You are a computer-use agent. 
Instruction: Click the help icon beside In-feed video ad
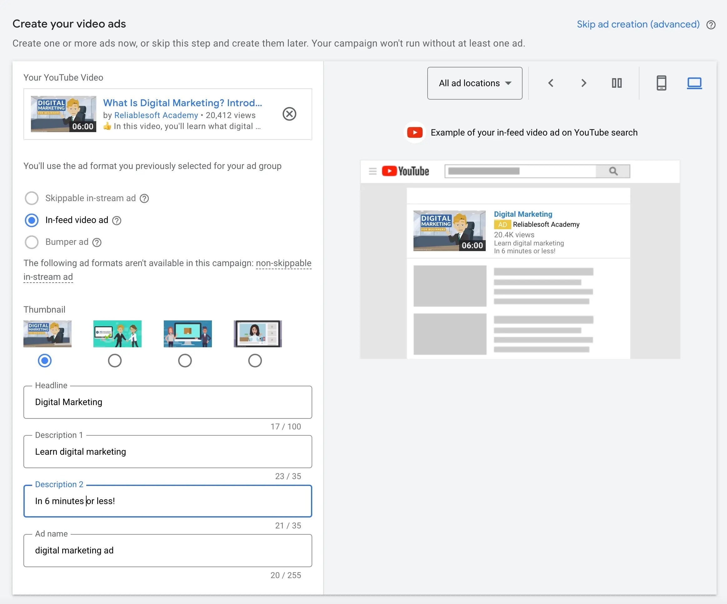click(117, 220)
